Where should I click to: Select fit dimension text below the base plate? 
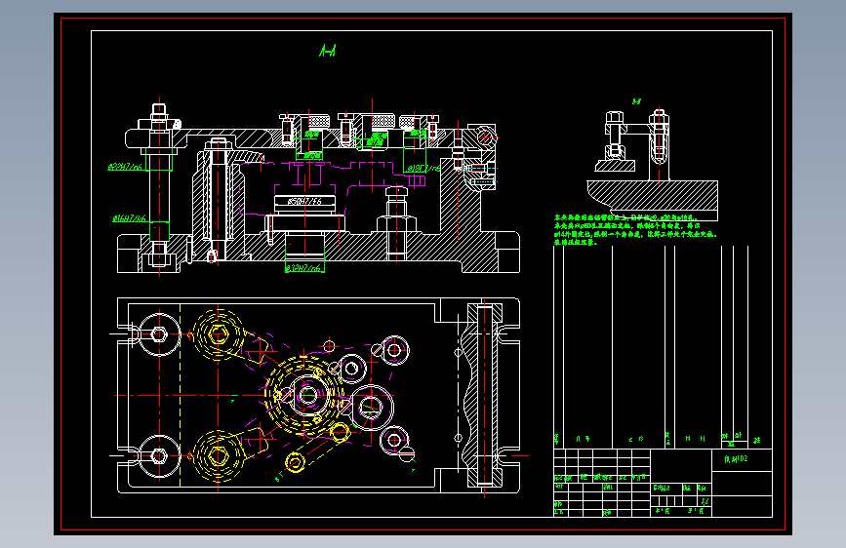(x=303, y=267)
